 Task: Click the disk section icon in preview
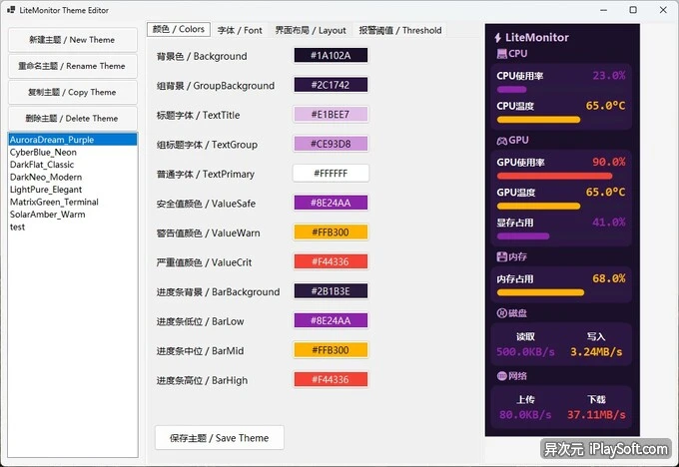coord(502,313)
